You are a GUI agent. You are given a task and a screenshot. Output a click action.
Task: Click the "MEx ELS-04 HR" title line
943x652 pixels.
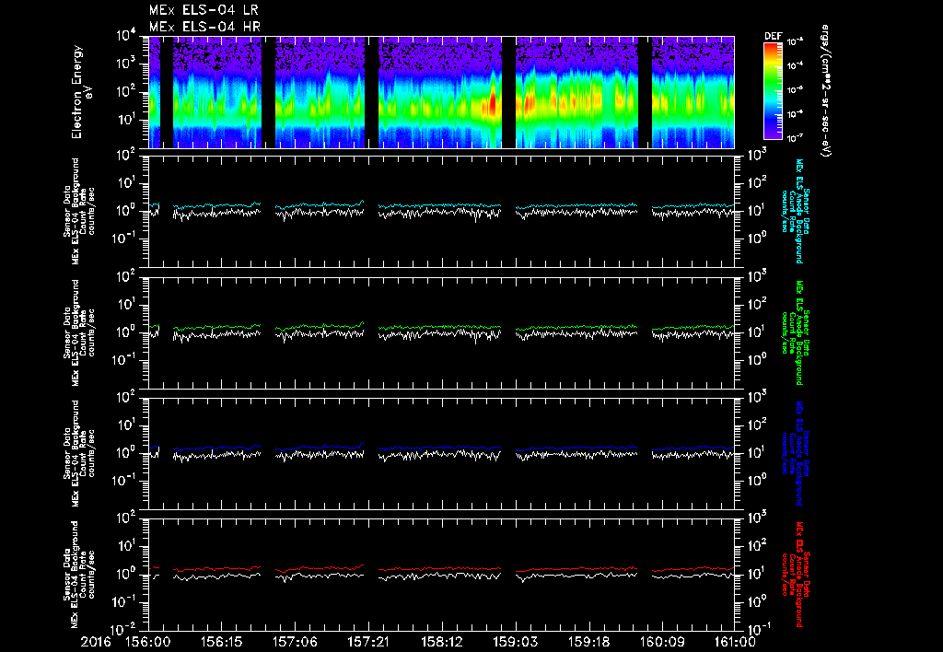click(204, 27)
